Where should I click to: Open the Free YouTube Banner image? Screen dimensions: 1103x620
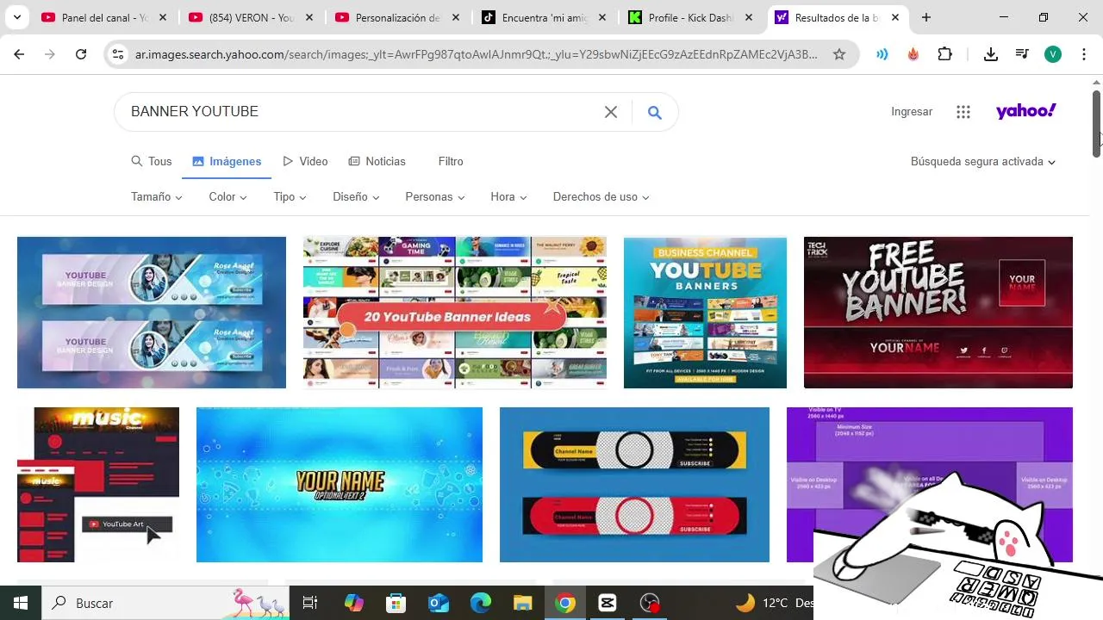(938, 313)
